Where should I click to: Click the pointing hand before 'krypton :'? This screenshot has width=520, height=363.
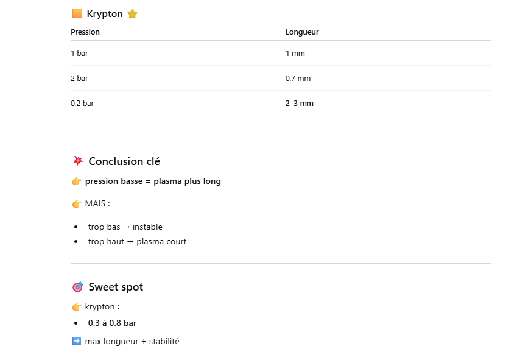77,307
